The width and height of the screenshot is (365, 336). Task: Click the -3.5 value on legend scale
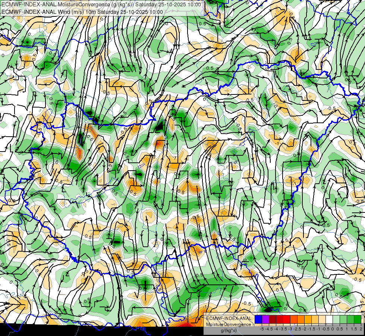tap(283, 329)
